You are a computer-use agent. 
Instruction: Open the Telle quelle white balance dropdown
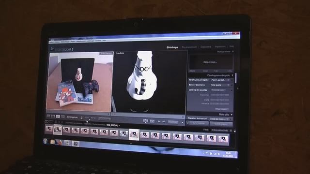220,85
